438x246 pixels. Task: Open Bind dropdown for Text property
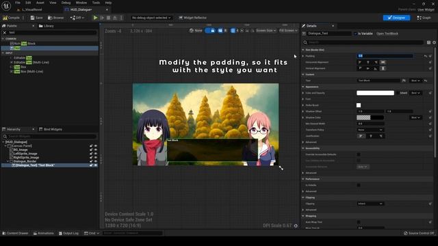coord(415,81)
